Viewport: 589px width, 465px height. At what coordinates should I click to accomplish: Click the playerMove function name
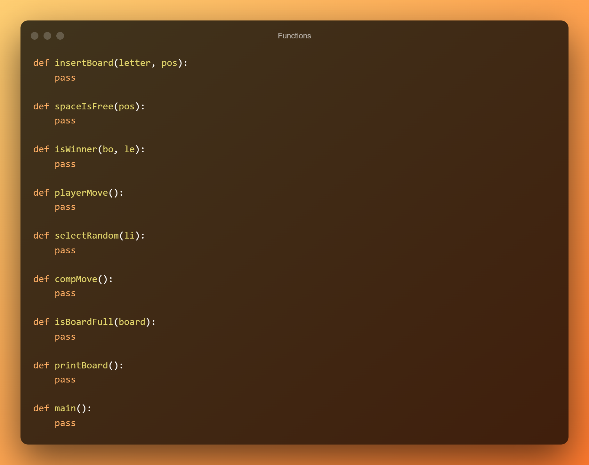click(x=81, y=193)
